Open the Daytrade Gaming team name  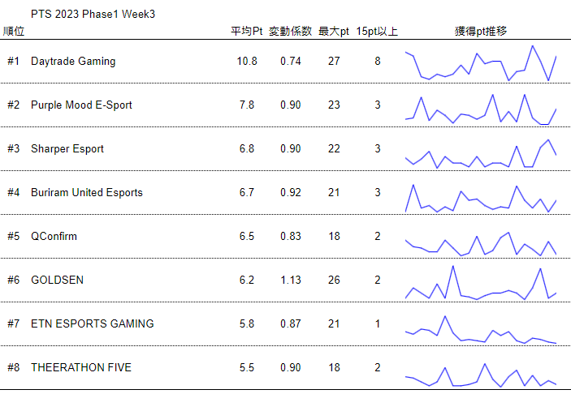(73, 62)
